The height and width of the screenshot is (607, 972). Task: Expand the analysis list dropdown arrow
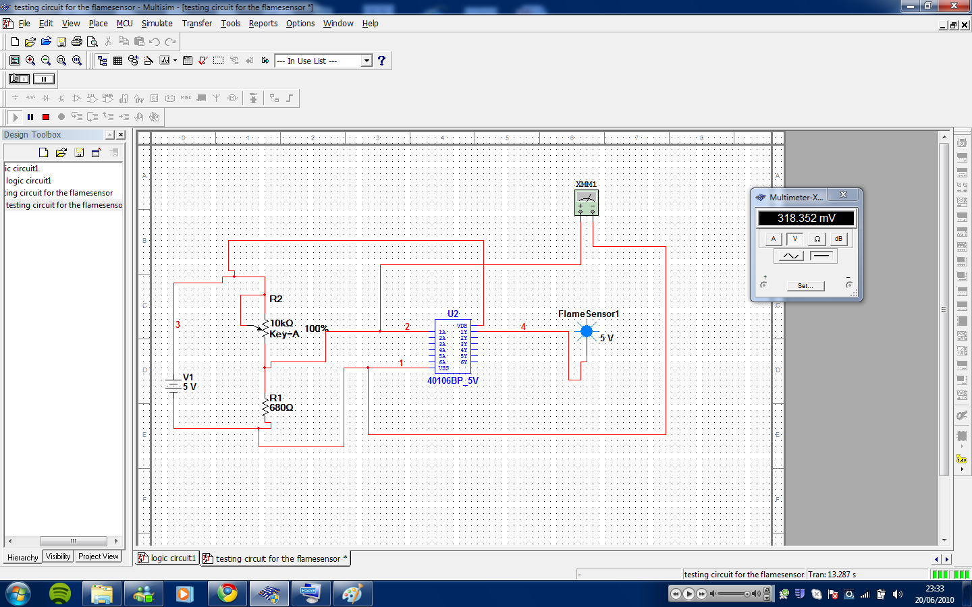pyautogui.click(x=175, y=61)
